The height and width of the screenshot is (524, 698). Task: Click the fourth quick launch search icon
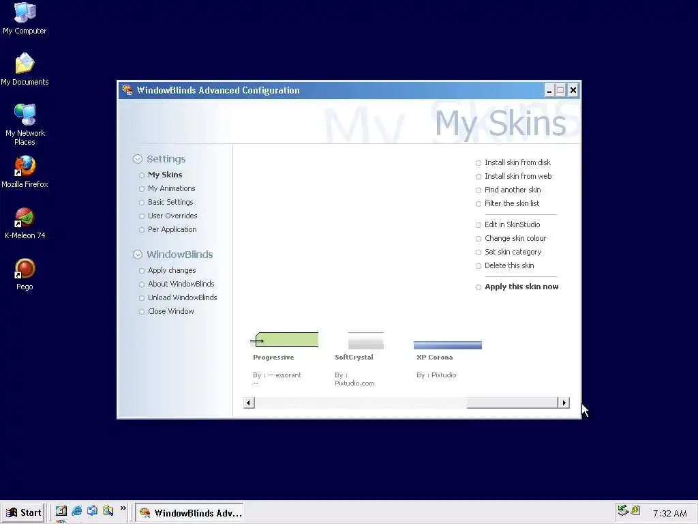[108, 510]
